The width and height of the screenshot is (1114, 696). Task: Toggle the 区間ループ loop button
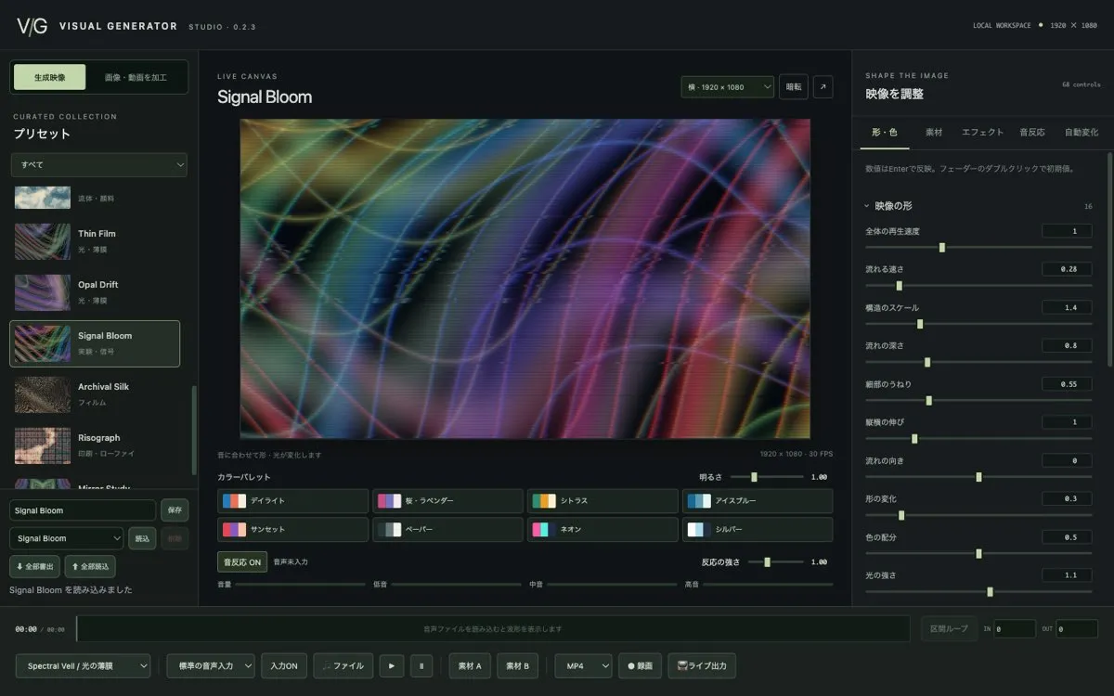coord(950,628)
